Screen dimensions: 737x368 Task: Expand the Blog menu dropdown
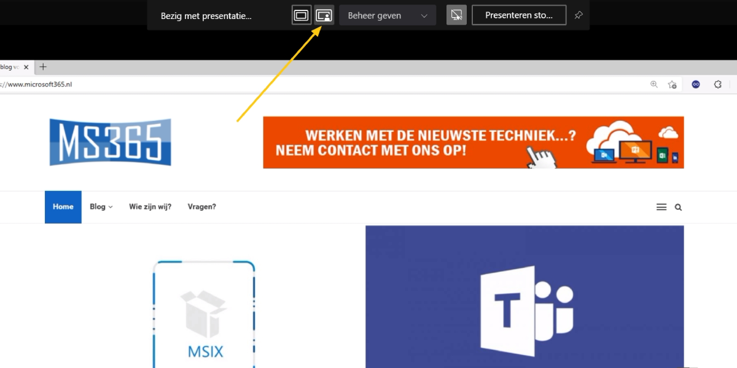click(101, 207)
